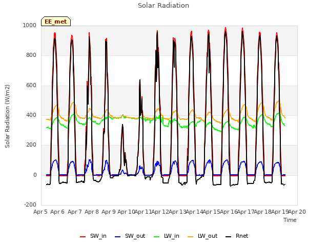Click the Apr 8 x-axis label

[92, 212]
